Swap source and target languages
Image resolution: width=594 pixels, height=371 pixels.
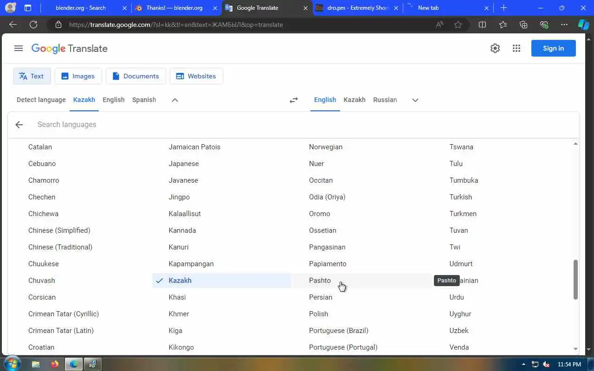click(294, 100)
